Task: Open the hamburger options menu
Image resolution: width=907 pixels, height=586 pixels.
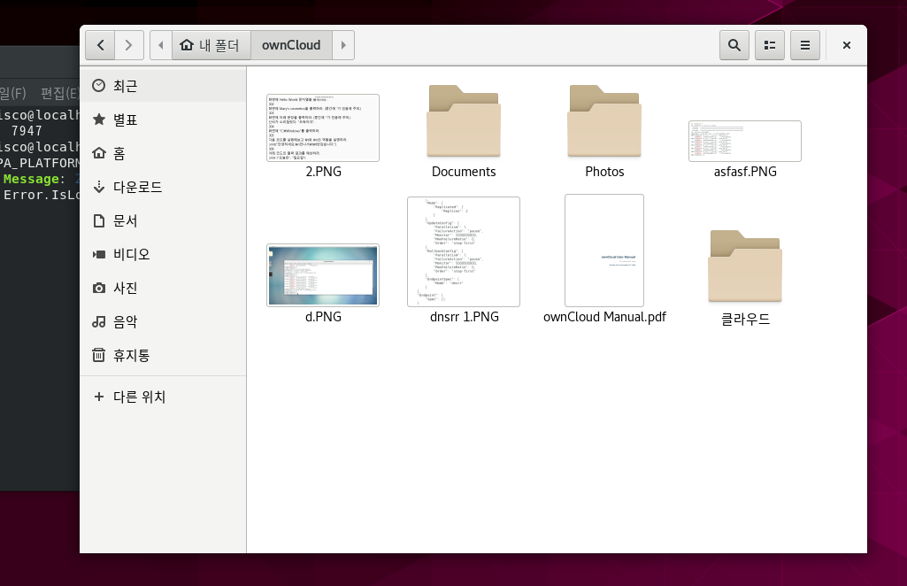Action: click(804, 45)
